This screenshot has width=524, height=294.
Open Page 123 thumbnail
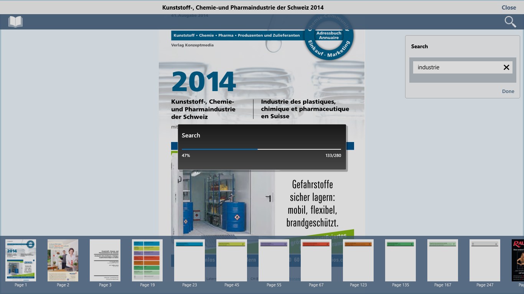click(x=358, y=260)
